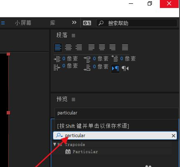Select the Particular effect
Image resolution: width=180 pixels, height=167 pixels.
coord(85,152)
